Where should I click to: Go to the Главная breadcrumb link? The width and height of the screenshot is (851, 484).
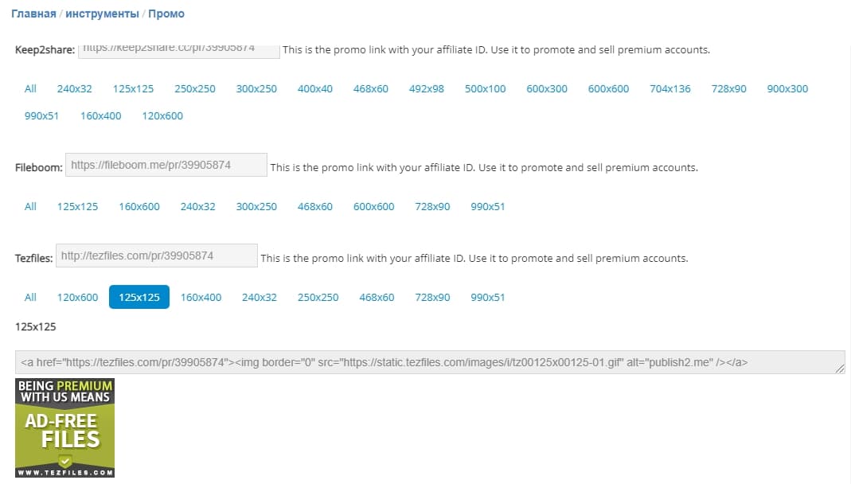point(33,14)
